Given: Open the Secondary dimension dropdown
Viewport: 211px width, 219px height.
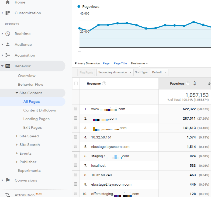Looking at the screenshot, I should coord(115,72).
